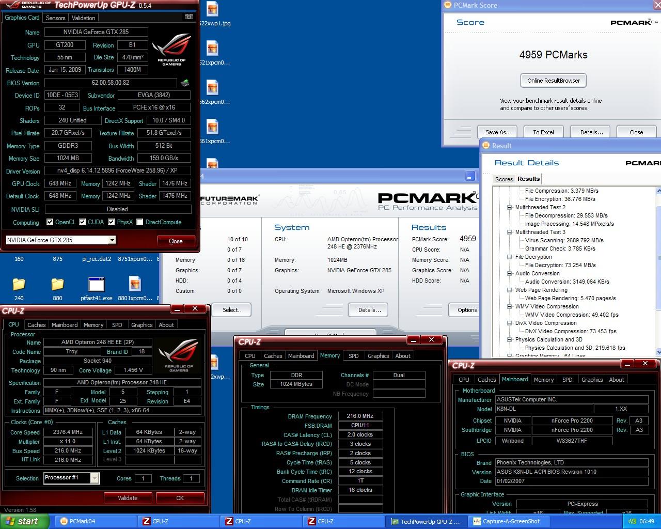Viewport: 661px width, 529px height.
Task: Toggle the DirectCompute checkbox
Action: pyautogui.click(x=139, y=222)
